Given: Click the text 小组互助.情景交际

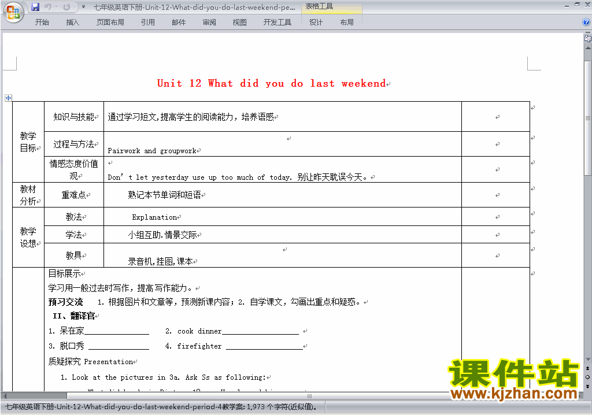Looking at the screenshot, I should tap(162, 235).
